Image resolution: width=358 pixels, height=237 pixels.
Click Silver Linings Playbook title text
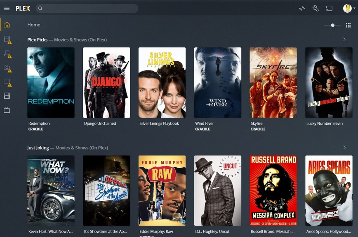coord(159,123)
